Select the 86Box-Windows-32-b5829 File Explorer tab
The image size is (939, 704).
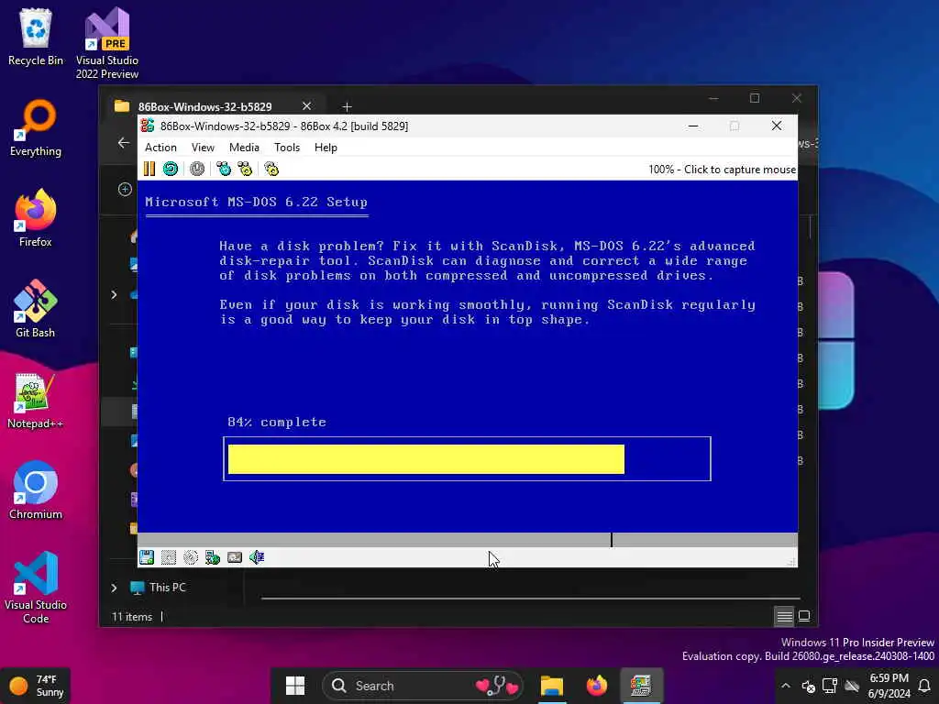(x=204, y=106)
